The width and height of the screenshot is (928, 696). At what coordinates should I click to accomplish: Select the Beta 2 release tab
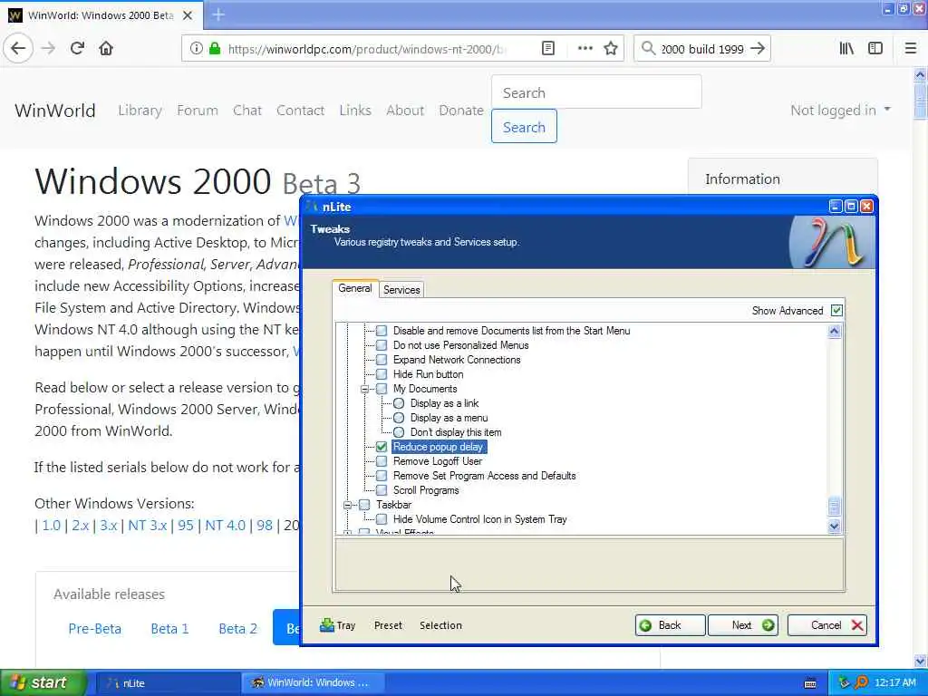click(238, 629)
